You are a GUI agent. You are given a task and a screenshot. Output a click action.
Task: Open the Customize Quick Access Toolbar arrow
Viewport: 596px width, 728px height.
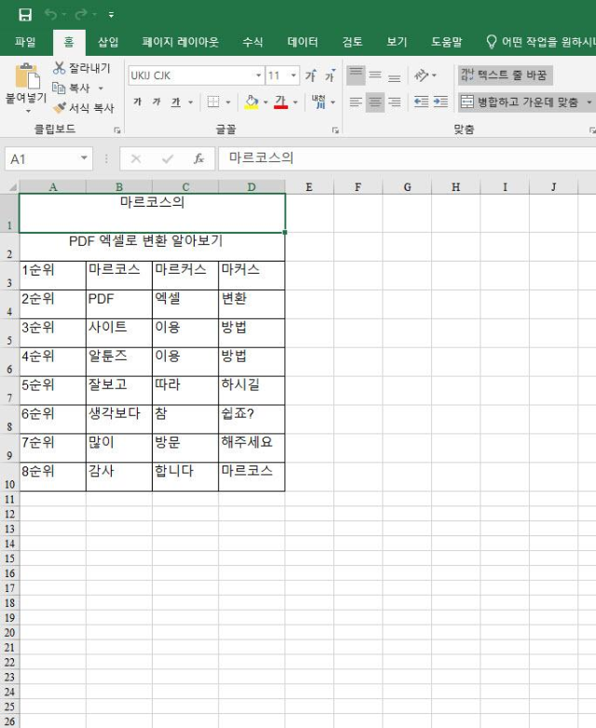111,15
